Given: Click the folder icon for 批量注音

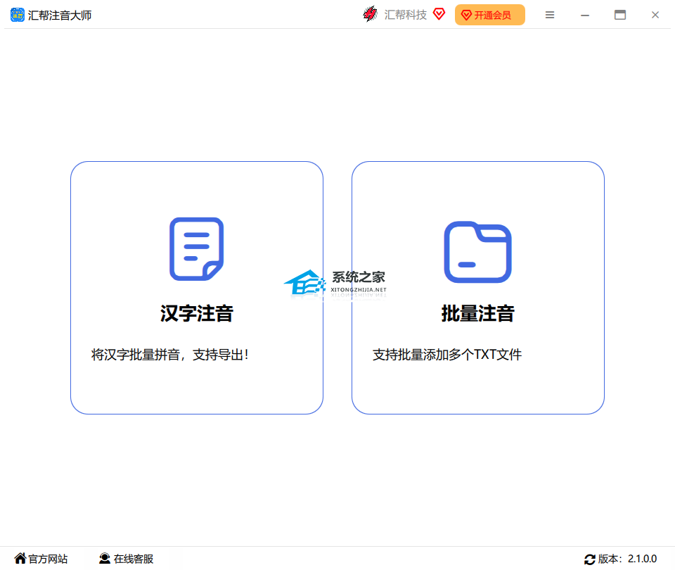Looking at the screenshot, I should point(477,252).
